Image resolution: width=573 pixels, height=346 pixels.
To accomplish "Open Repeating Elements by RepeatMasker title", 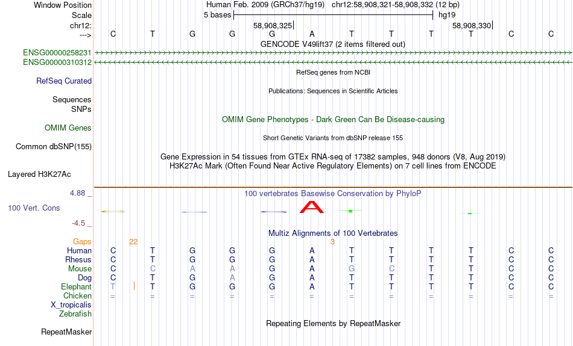I will [x=333, y=323].
